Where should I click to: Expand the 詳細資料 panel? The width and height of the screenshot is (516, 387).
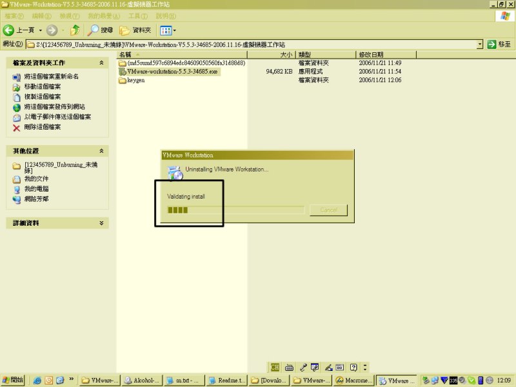tap(101, 223)
